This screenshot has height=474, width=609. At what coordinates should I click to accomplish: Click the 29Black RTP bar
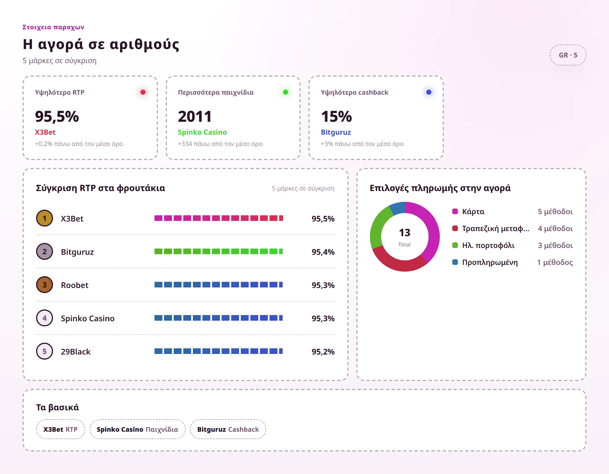(x=219, y=351)
